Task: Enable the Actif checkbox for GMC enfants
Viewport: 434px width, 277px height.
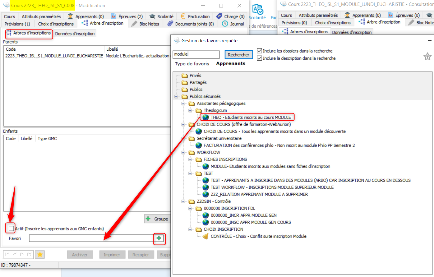Action: point(12,229)
